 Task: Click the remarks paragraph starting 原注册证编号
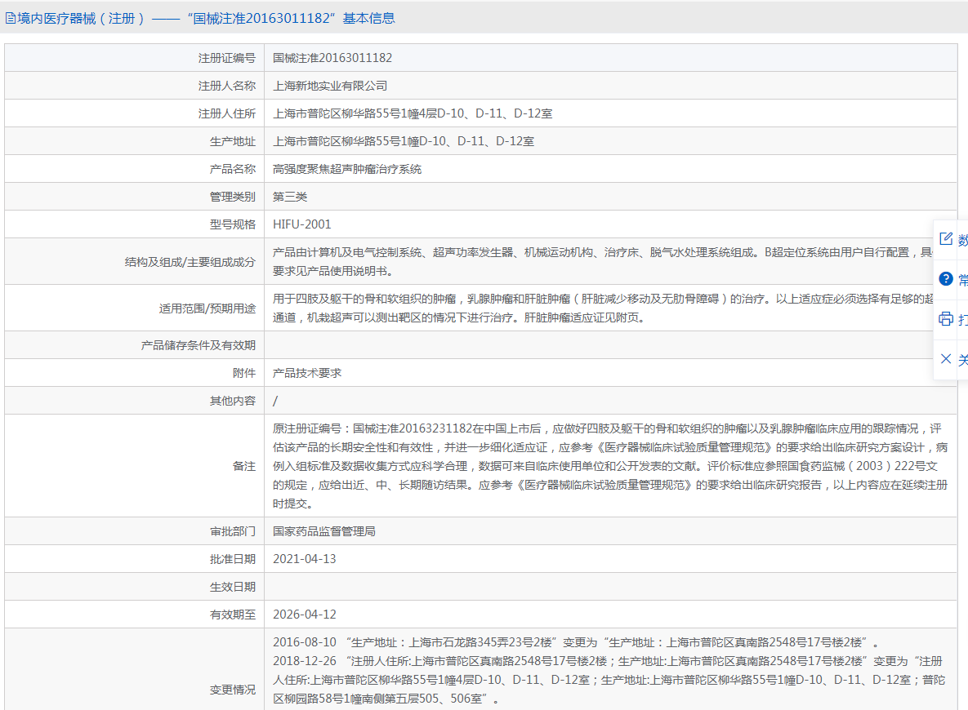(x=610, y=466)
